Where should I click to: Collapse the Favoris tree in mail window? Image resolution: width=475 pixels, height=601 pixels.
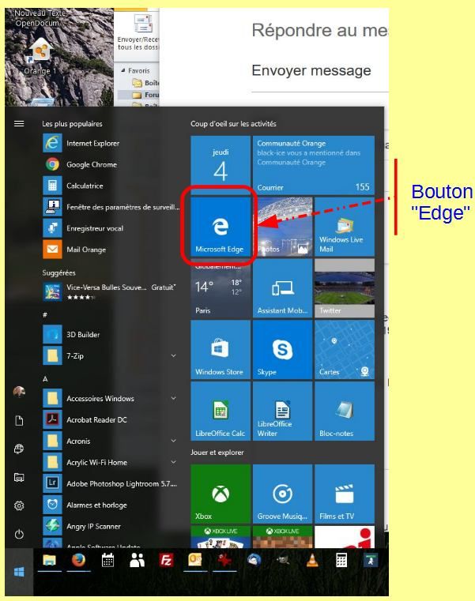coord(123,70)
